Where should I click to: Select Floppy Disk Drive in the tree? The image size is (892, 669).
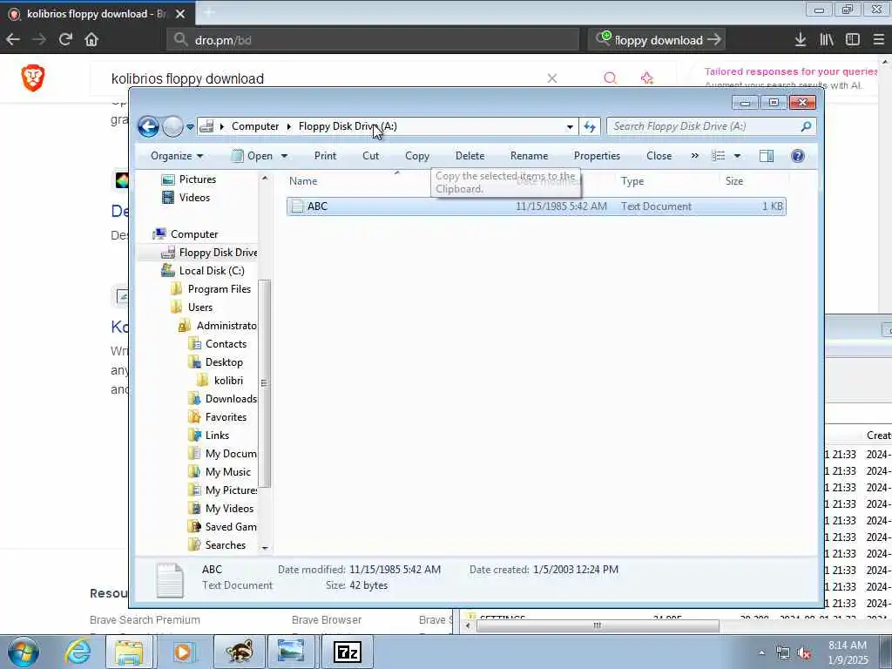click(x=218, y=253)
